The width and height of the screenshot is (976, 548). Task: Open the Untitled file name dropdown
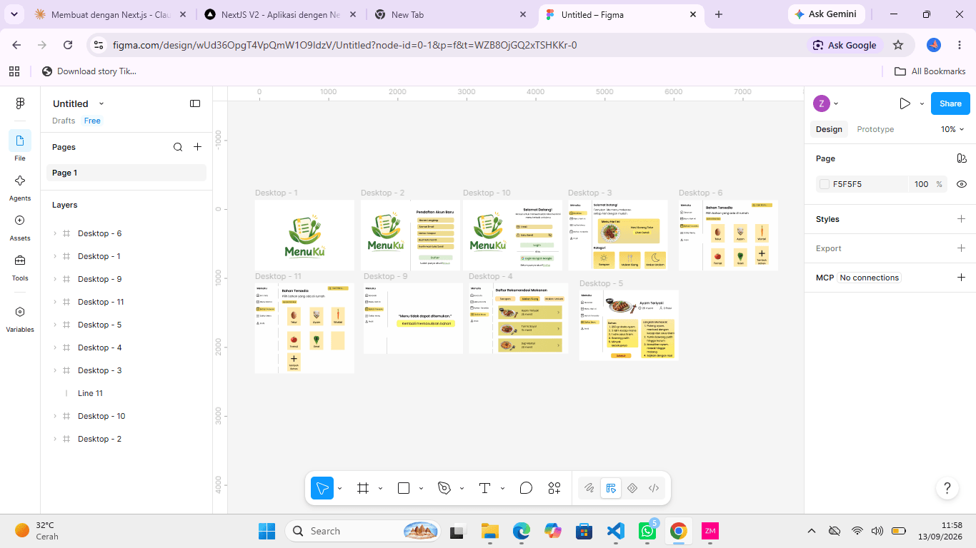click(x=101, y=103)
